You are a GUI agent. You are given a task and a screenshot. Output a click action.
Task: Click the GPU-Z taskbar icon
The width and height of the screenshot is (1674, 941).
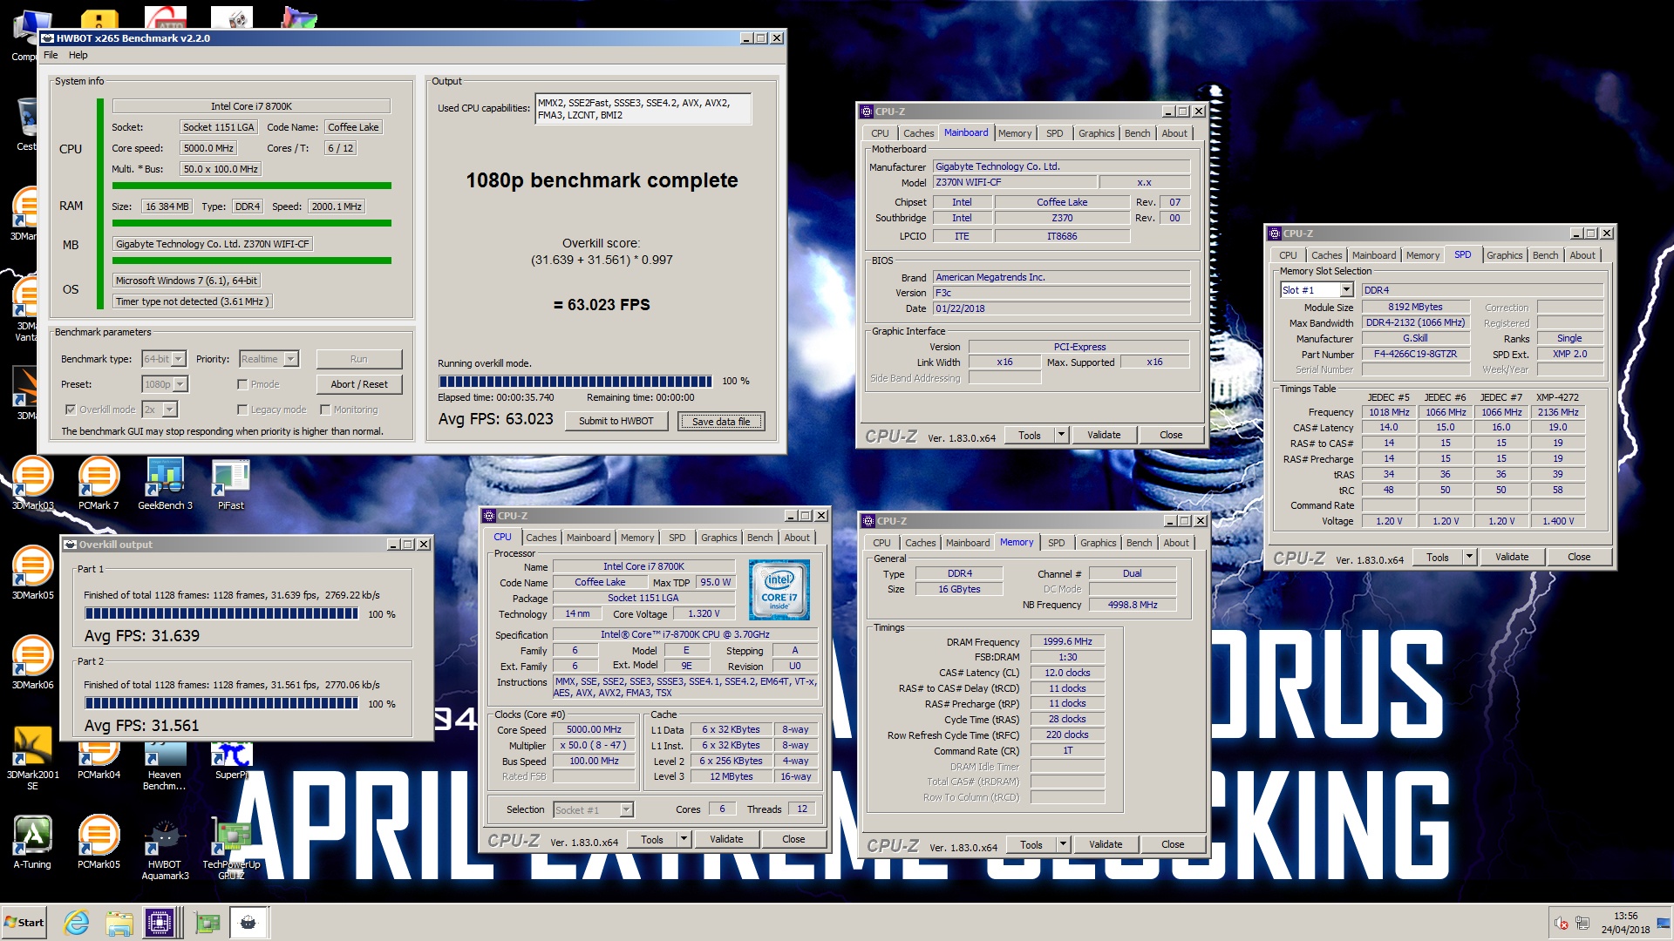point(208,923)
